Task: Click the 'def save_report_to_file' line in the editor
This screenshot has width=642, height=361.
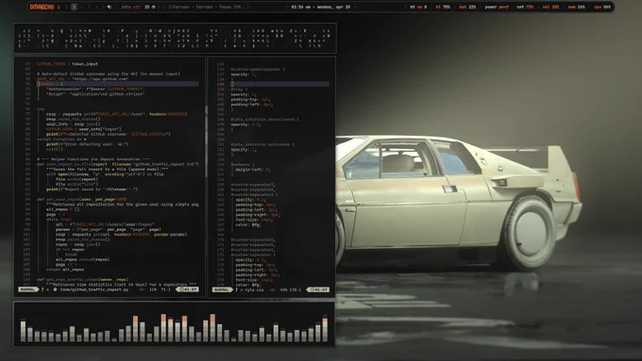Action: pyautogui.click(x=117, y=164)
